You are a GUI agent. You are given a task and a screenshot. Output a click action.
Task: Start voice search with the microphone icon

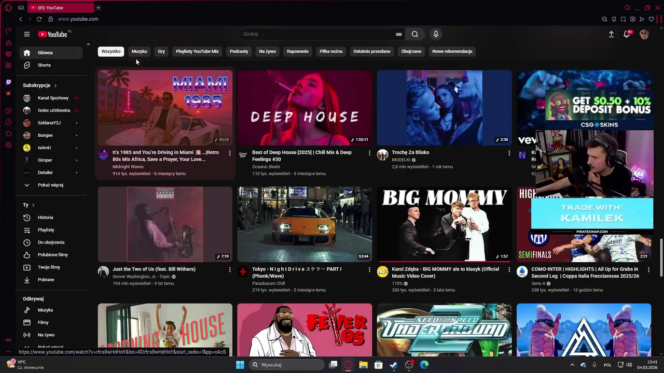pyautogui.click(x=436, y=34)
